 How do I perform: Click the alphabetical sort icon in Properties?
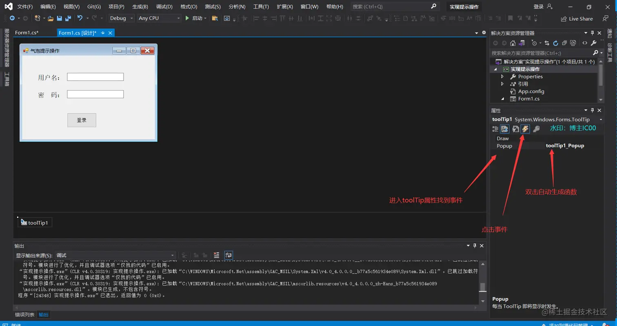click(x=505, y=129)
